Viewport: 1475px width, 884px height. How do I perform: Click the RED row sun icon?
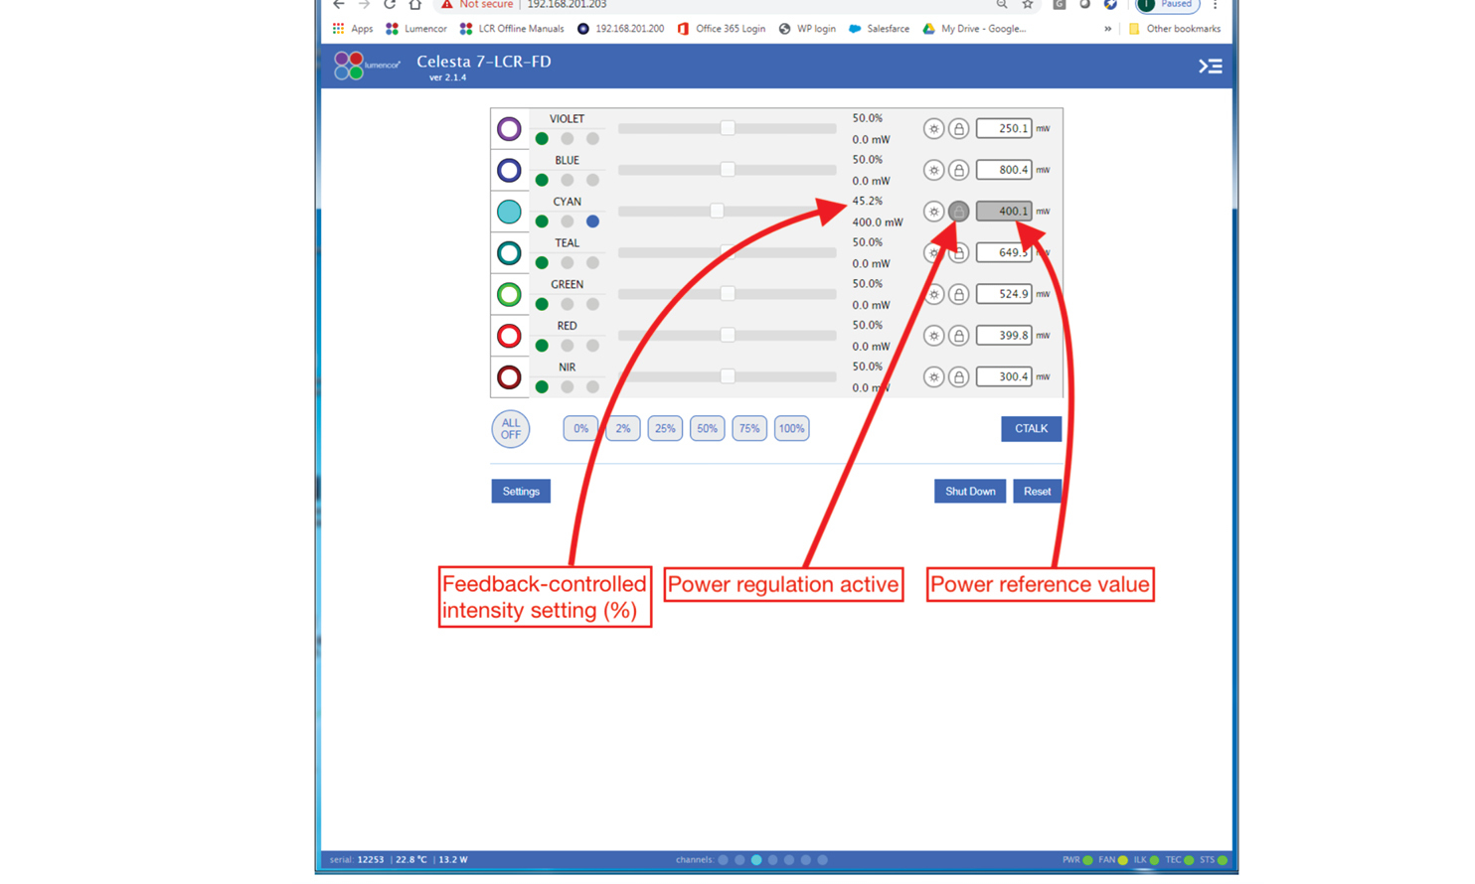pos(933,336)
